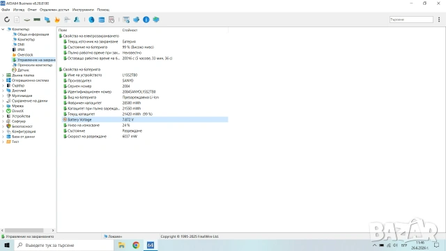Click the Windows taskbar search box
This screenshot has width=446, height=251.
click(63, 245)
